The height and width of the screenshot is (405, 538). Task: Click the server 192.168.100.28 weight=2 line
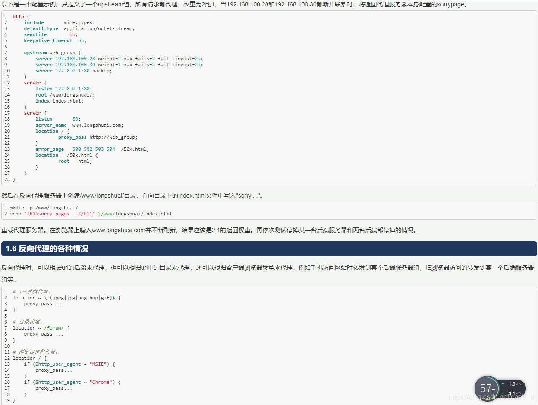click(x=119, y=59)
